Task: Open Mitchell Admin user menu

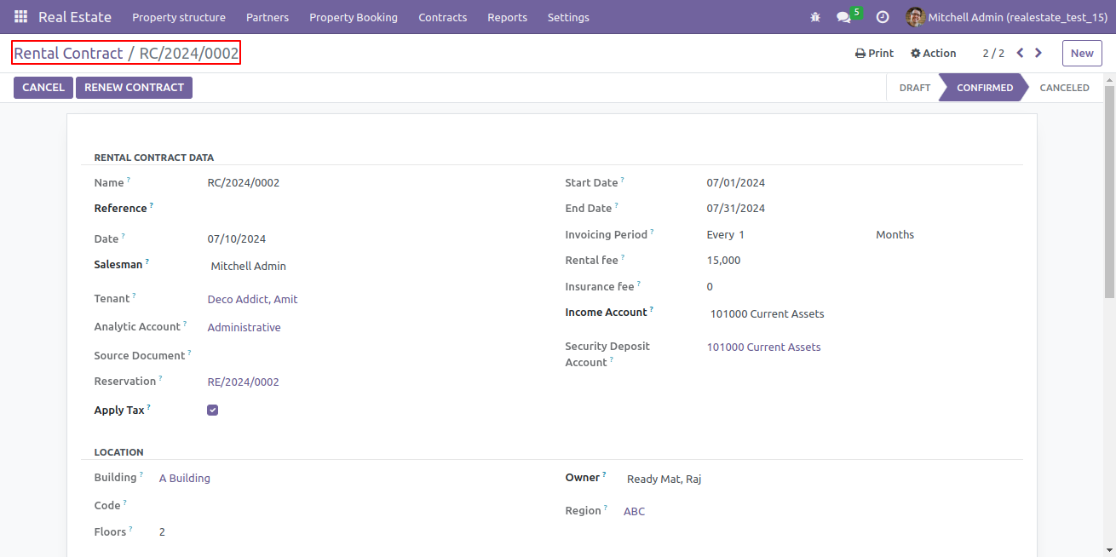Action: [1006, 17]
